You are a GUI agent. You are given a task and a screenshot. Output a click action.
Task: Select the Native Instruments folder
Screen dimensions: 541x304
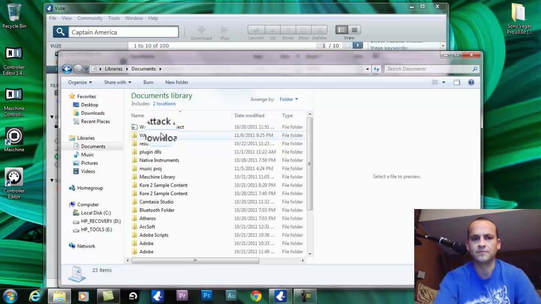[x=159, y=160]
